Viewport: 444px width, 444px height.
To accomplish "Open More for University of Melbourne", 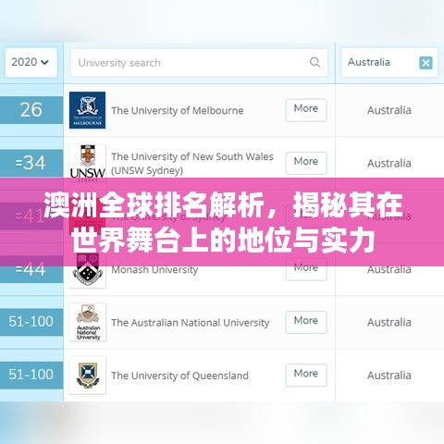I will pos(306,110).
